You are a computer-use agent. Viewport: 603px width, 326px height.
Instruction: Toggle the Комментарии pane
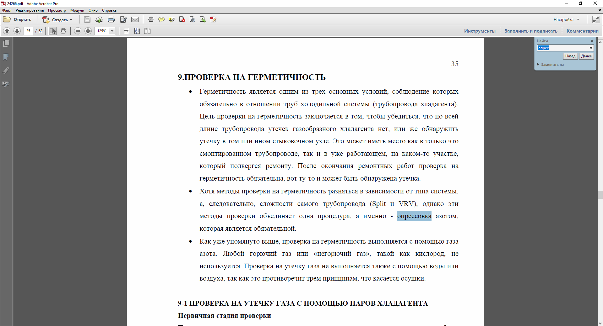(582, 31)
